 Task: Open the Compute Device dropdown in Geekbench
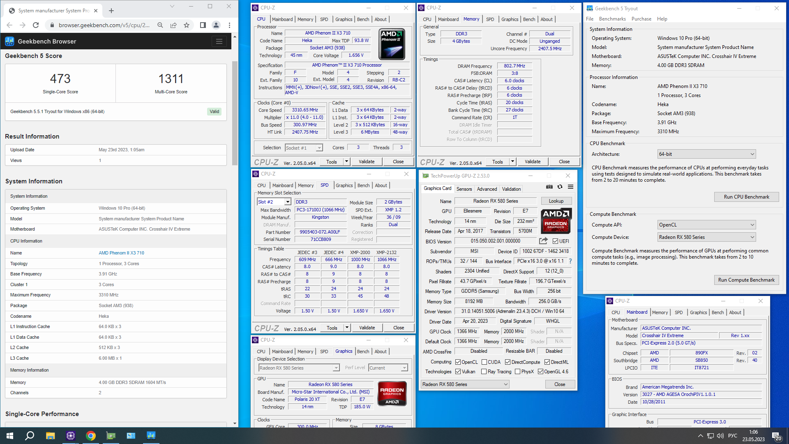(x=707, y=237)
